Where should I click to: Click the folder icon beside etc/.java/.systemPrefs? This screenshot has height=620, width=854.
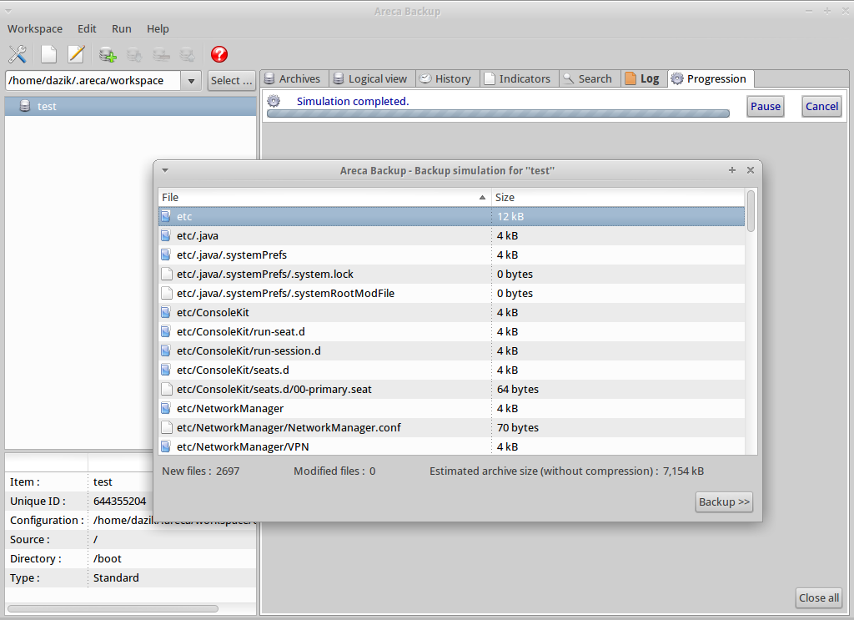[166, 255]
